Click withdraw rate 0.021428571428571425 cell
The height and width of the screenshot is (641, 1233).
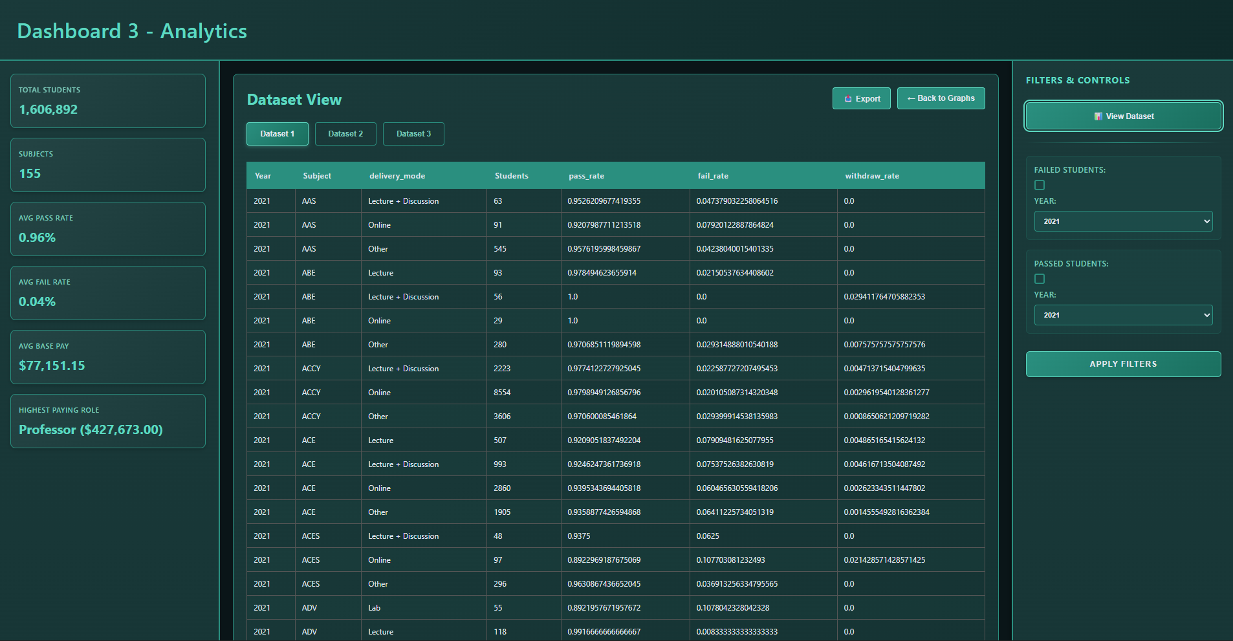pos(911,560)
